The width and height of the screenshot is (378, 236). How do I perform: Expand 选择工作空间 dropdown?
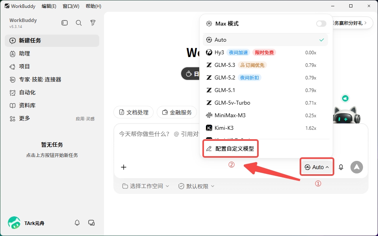(146, 186)
